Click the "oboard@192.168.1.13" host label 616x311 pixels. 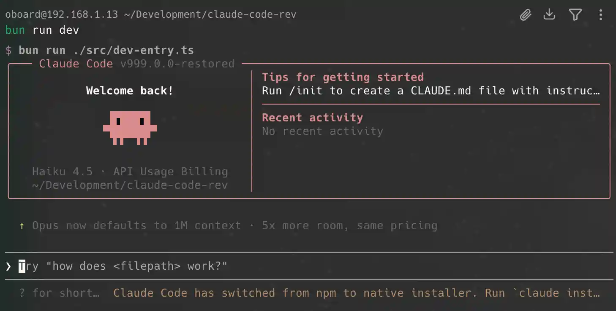pos(62,14)
